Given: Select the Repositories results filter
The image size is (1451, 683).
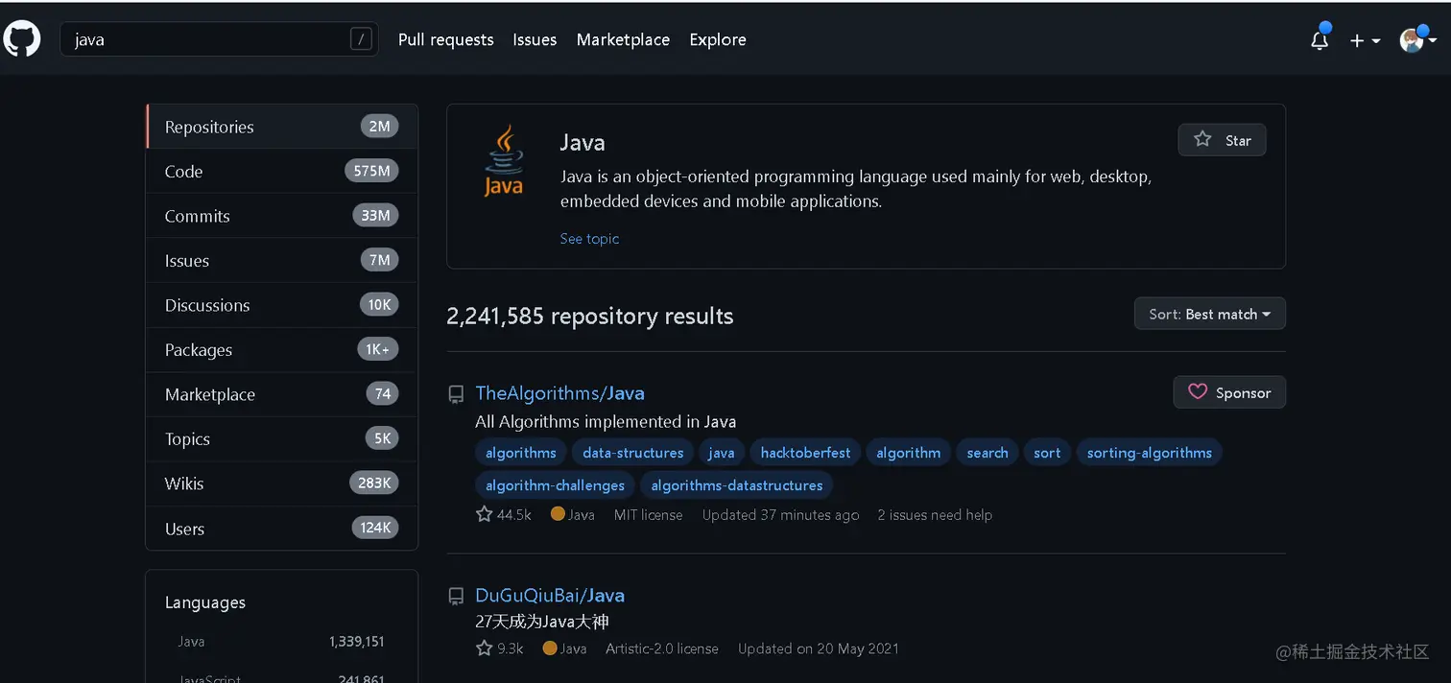Looking at the screenshot, I should (282, 127).
